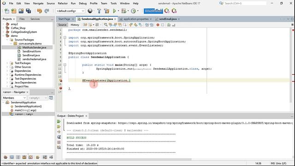Click the Stop square icon in Output sidebar
Screen dimensions: 295x166
pyautogui.click(x=59, y=142)
